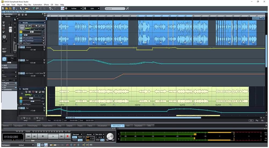Image resolution: width=269 pixels, height=148 pixels.
Task: Click the magnifier icon beside Search
Action: coord(128,9)
